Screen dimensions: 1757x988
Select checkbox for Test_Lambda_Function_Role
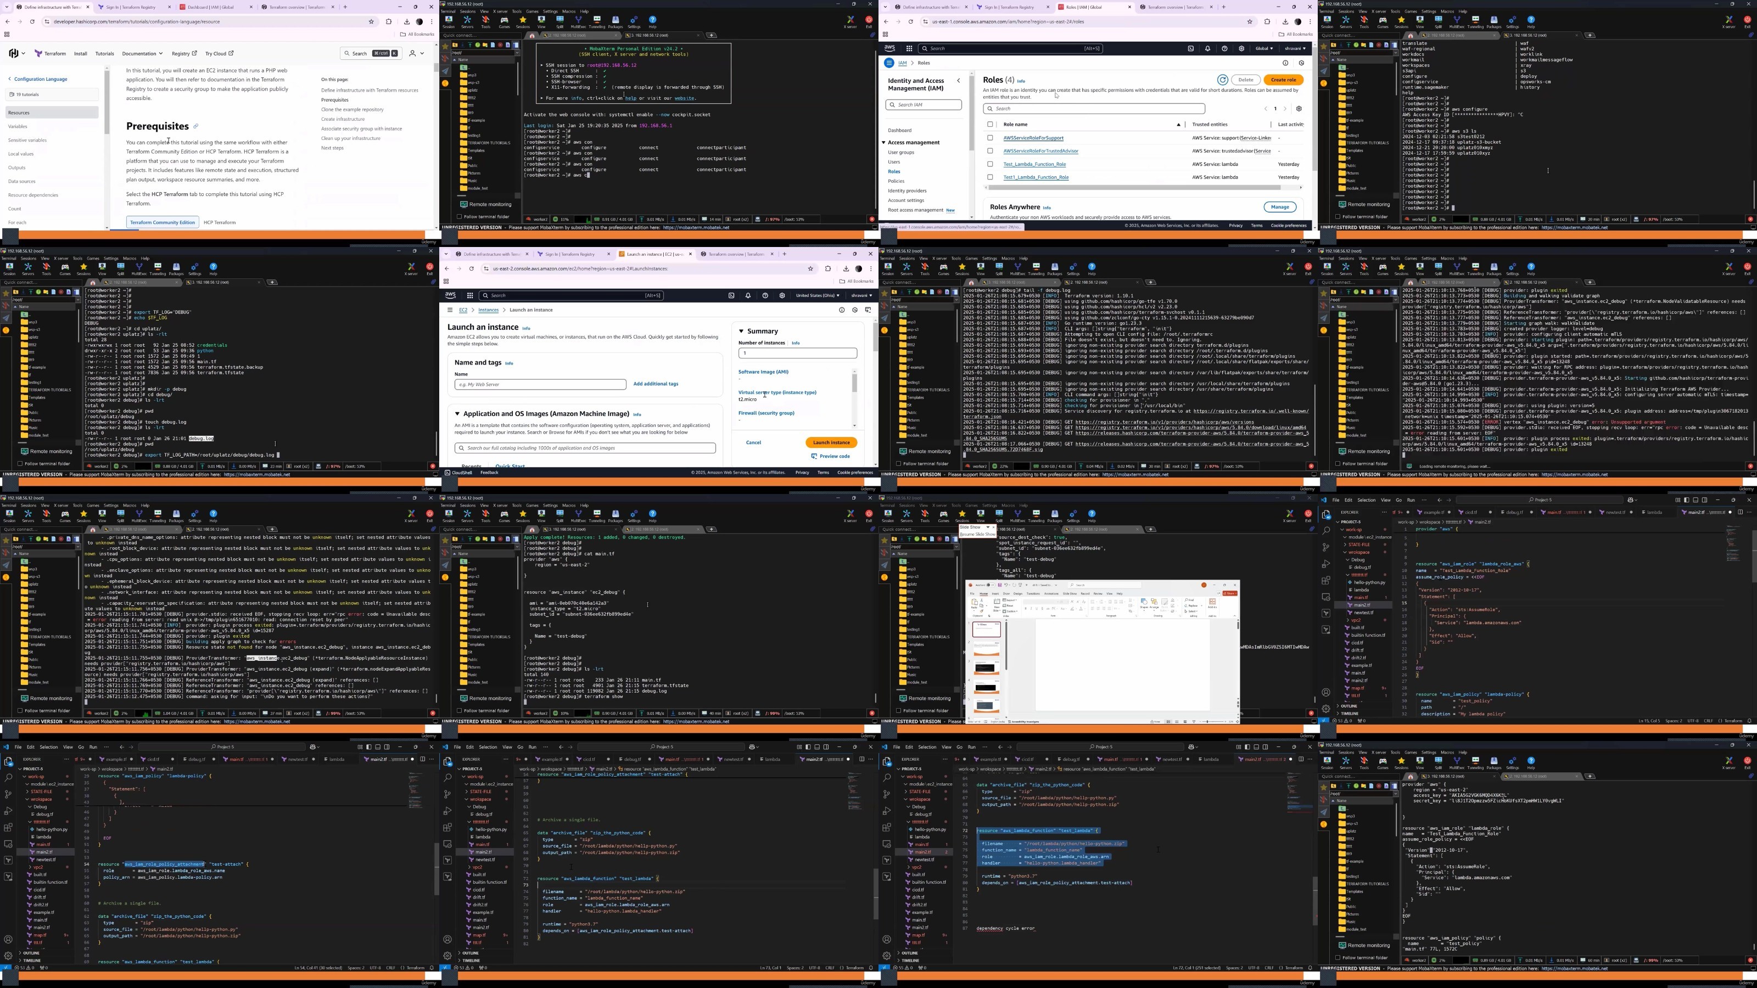[991, 164]
